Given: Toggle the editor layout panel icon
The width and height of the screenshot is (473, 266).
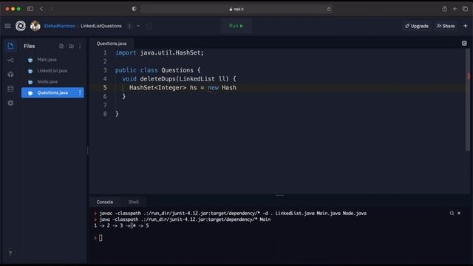Looking at the screenshot, I should [464, 44].
